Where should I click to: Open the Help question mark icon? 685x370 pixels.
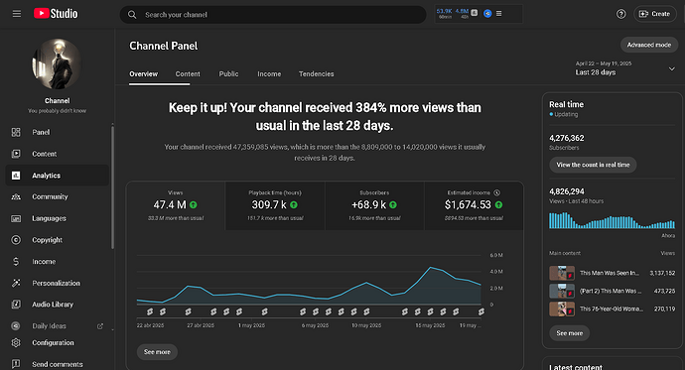pyautogui.click(x=620, y=14)
